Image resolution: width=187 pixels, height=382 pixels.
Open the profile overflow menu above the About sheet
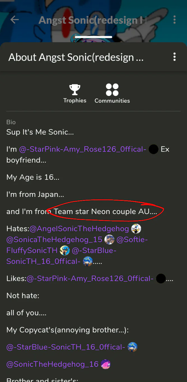(x=175, y=19)
